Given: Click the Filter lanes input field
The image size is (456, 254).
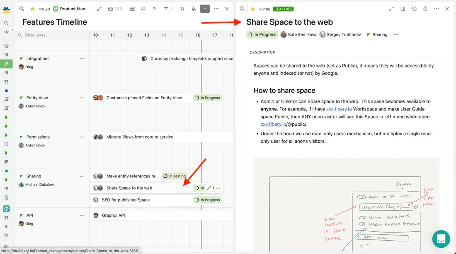Looking at the screenshot, I should click(x=52, y=35).
